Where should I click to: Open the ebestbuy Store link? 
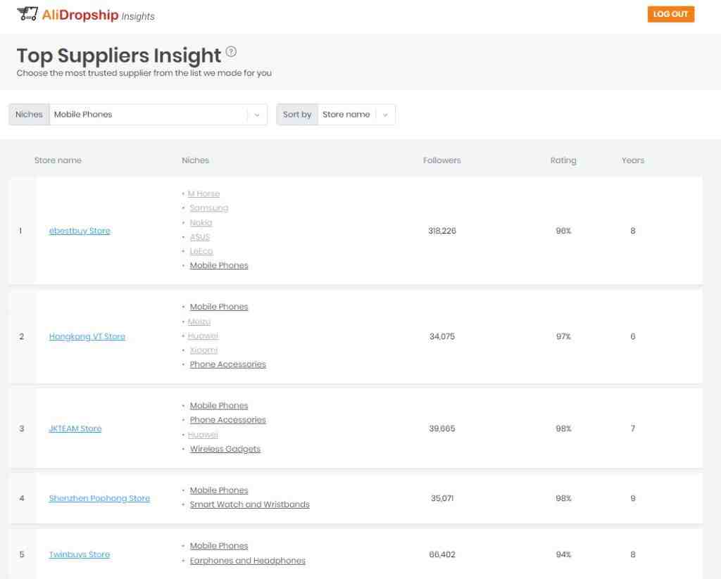(x=80, y=231)
